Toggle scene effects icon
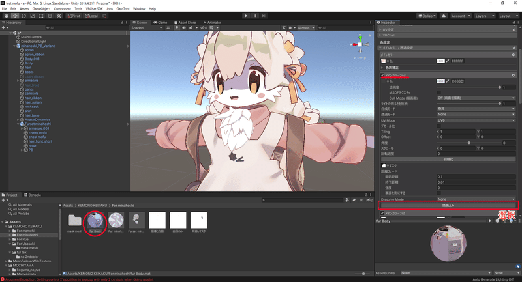The image size is (522, 282). point(191,28)
